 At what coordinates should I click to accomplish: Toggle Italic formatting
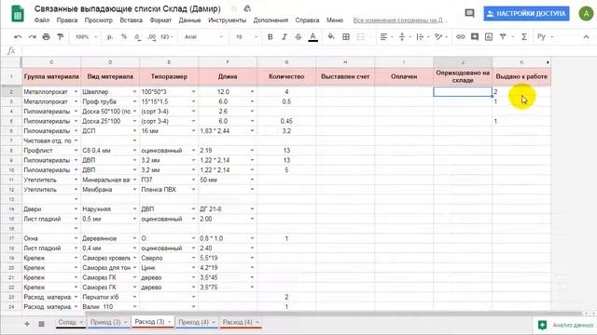pos(284,37)
